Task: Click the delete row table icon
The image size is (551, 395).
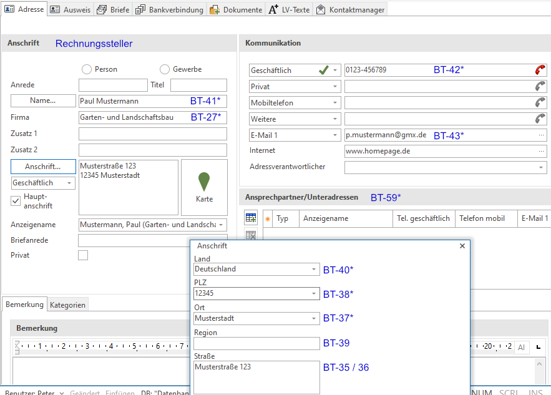Action: pyautogui.click(x=251, y=235)
